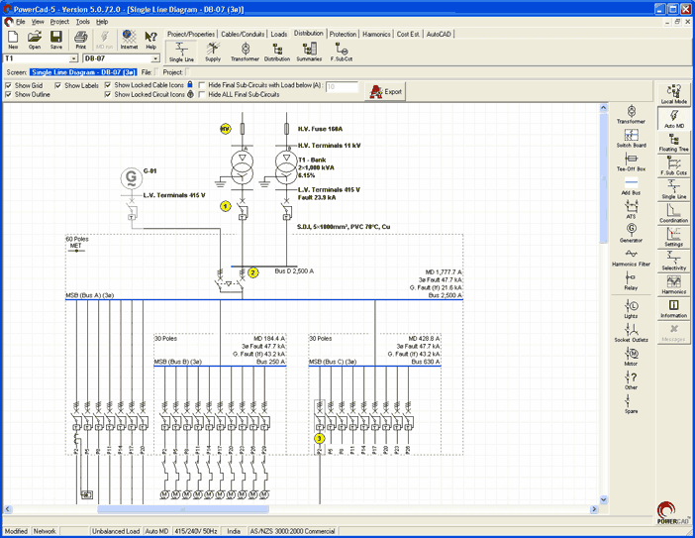Switch to Loads tab

coord(279,34)
